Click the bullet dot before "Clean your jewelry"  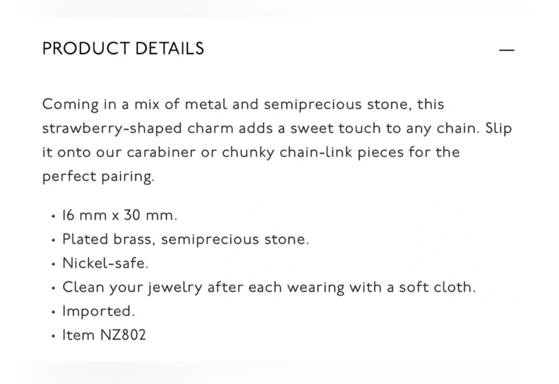(x=54, y=288)
